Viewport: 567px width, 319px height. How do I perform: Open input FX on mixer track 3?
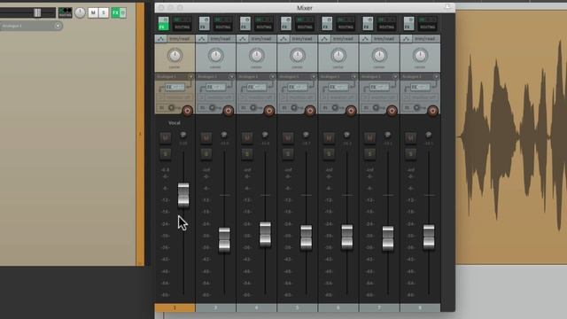[x=216, y=87]
